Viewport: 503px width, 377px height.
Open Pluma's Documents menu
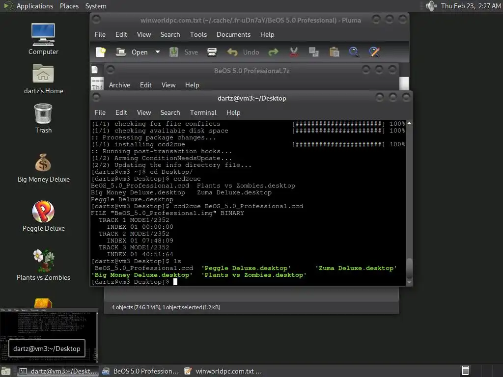pyautogui.click(x=233, y=35)
